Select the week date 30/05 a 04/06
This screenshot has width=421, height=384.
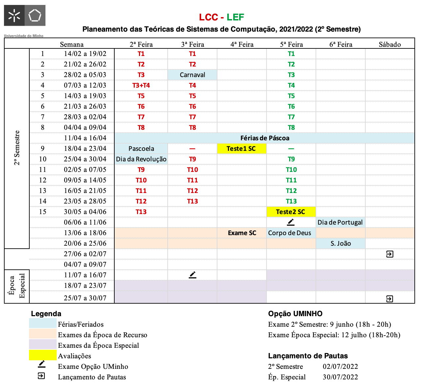(85, 212)
